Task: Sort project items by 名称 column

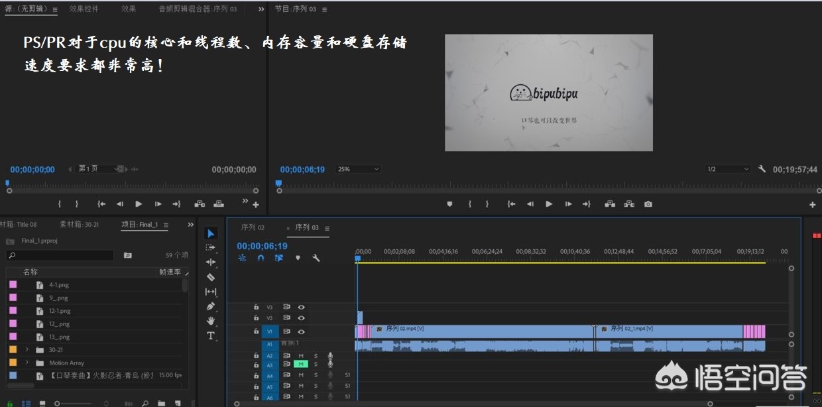Action: (30, 272)
